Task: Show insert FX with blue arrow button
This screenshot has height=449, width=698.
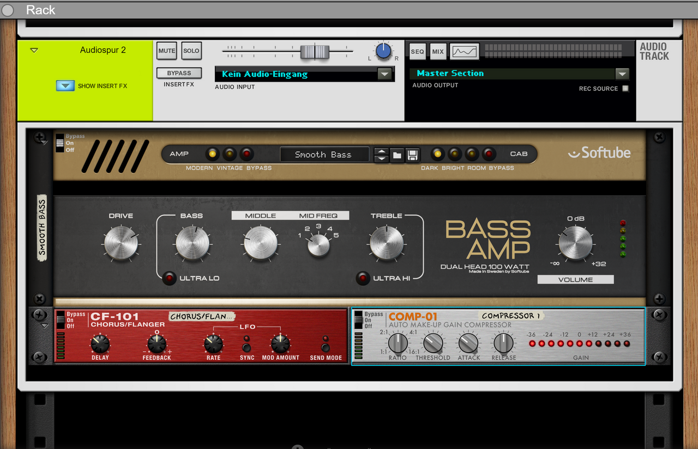Action: tap(65, 85)
